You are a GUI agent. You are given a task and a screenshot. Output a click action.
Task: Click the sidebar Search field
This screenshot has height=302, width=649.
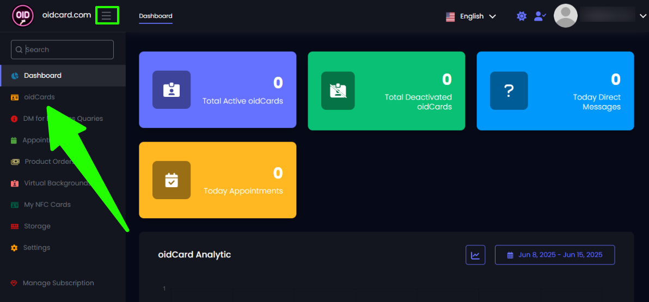63,50
